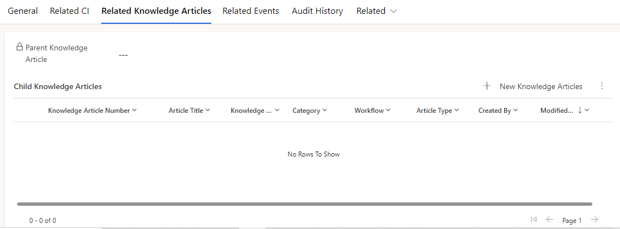This screenshot has width=620, height=229.
Task: Click the plus icon for New Knowledge Articles
Action: coord(487,86)
